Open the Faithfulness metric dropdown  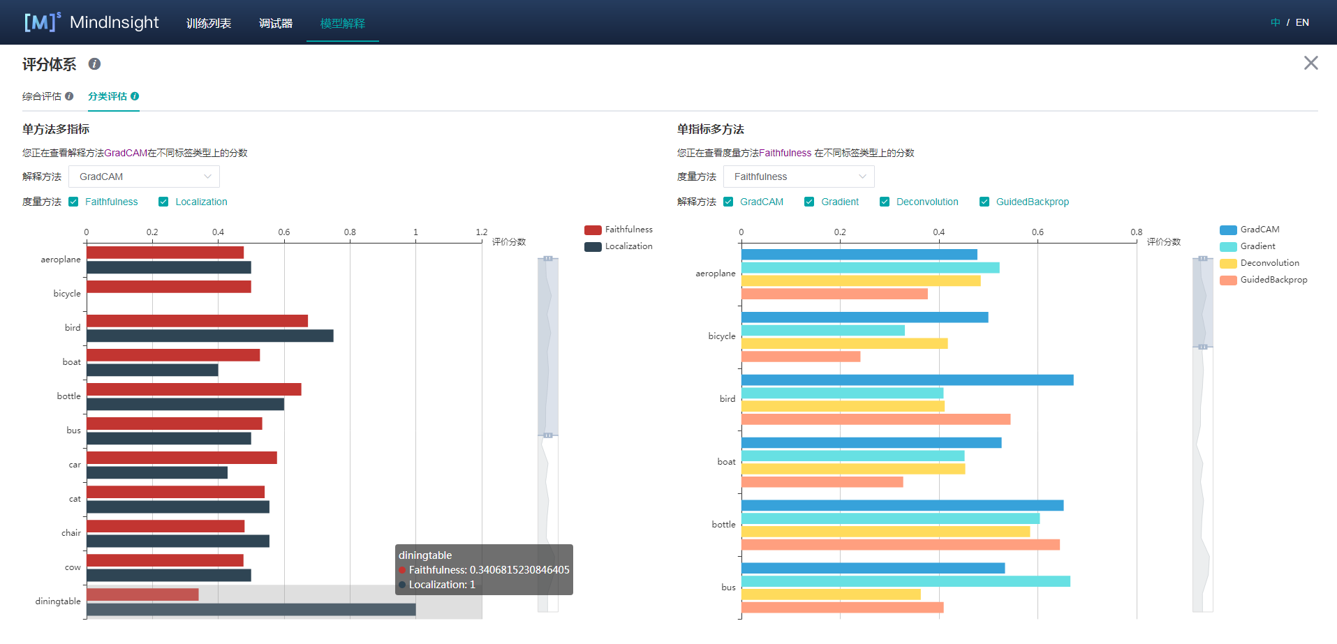799,177
